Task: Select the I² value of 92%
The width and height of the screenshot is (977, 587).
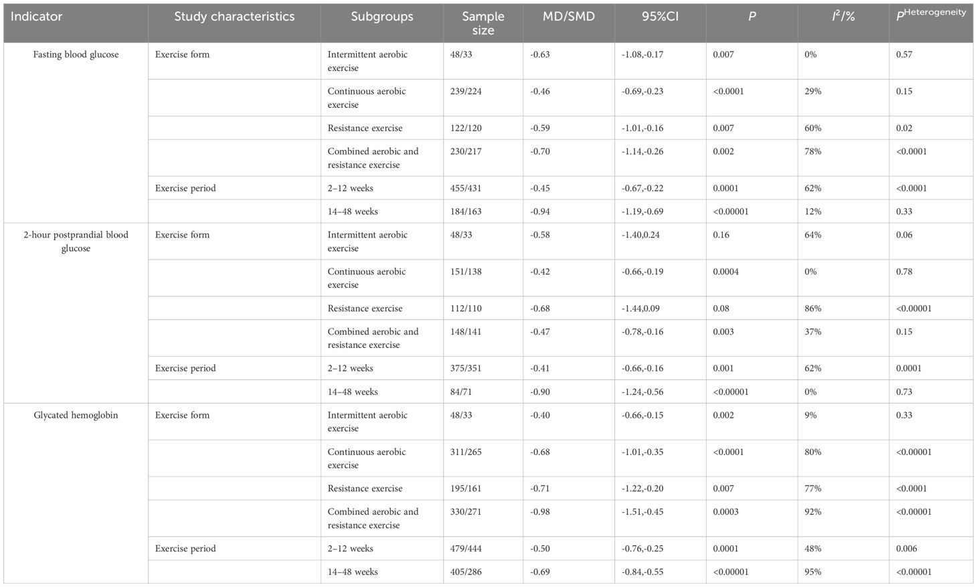Action: (813, 511)
